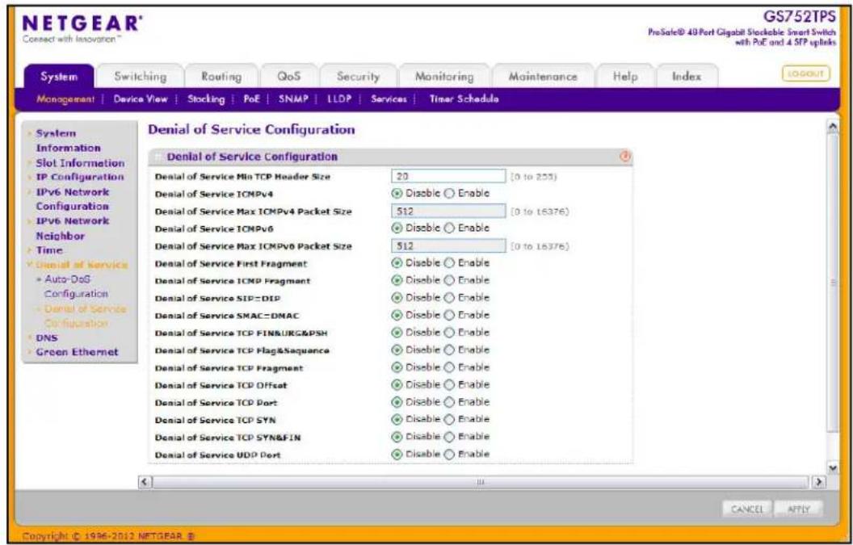Open the Security tab

358,77
